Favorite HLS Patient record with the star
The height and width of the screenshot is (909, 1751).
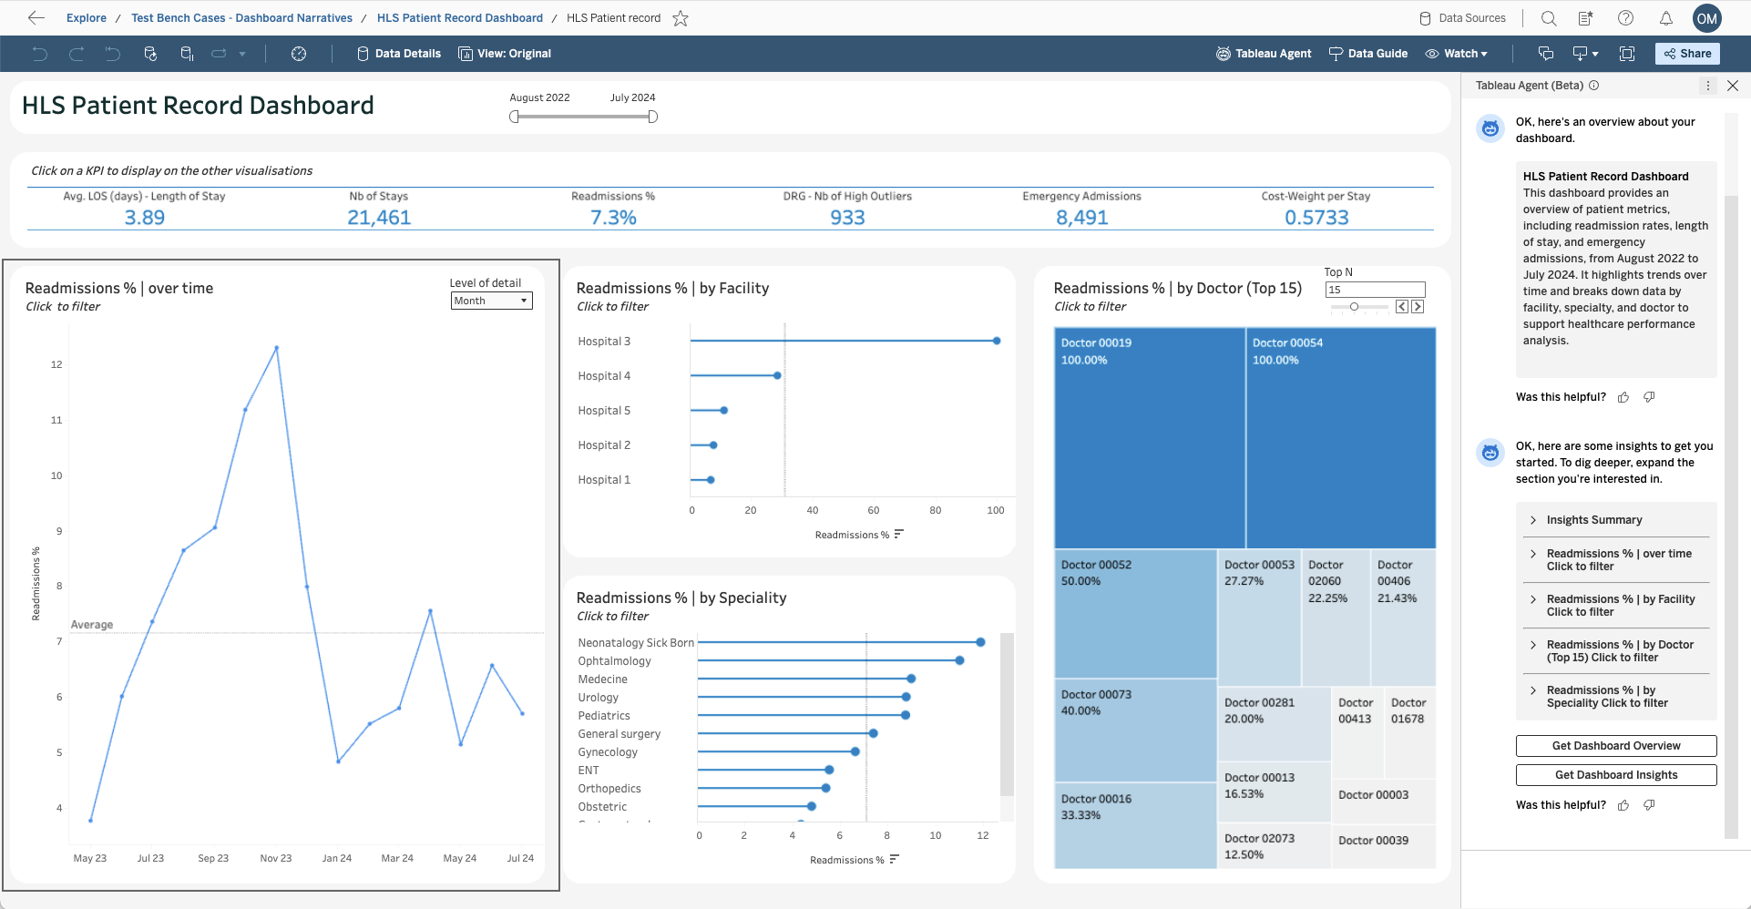[x=680, y=17]
